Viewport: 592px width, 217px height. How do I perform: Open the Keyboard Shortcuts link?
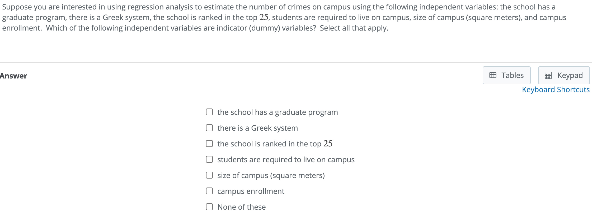[x=556, y=90]
